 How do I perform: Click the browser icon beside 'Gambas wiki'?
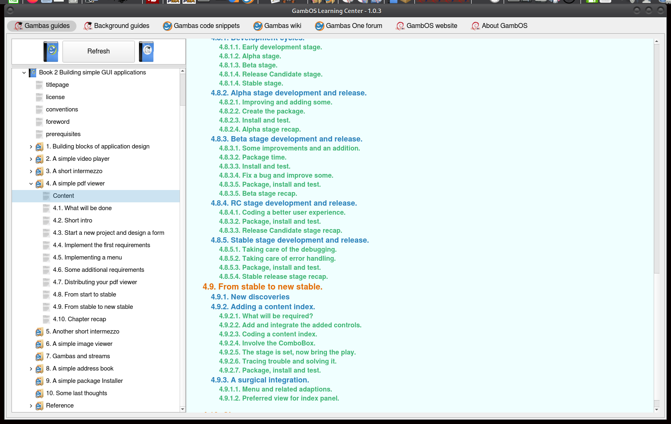tap(257, 25)
